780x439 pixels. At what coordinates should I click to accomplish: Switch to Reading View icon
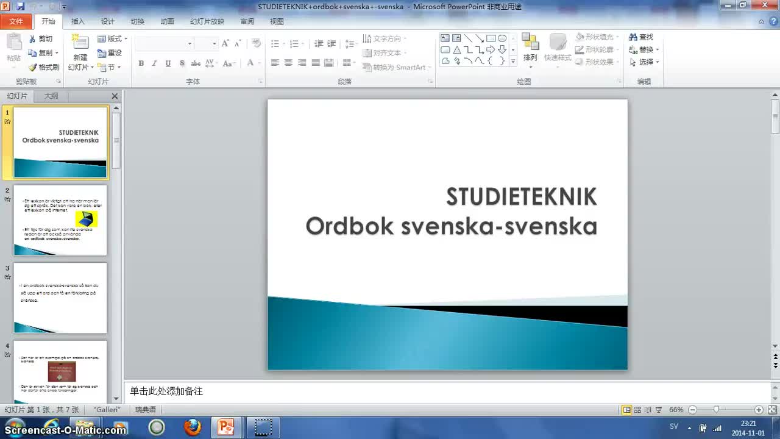[648, 410]
